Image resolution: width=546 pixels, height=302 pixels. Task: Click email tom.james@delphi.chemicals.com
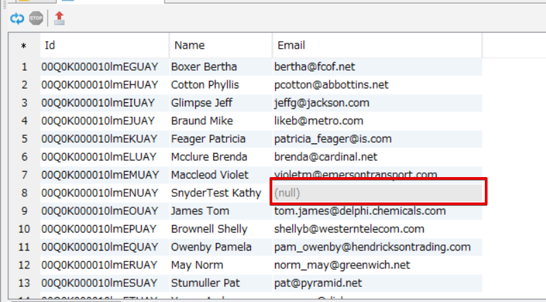pos(360,211)
